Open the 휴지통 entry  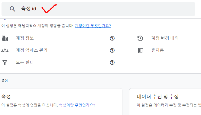pos(157,50)
